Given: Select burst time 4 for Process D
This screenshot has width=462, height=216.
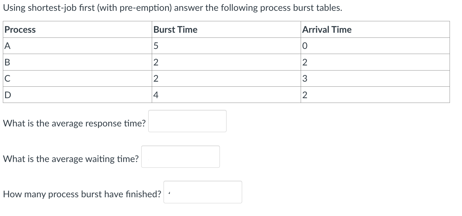Looking at the screenshot, I should click(x=155, y=94).
